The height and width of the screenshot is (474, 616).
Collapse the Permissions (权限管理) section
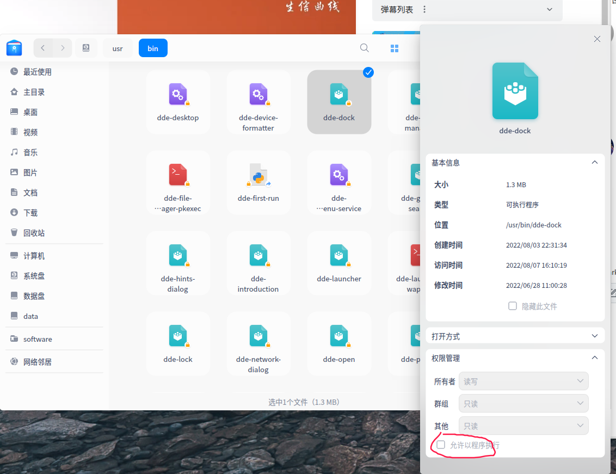[594, 358]
